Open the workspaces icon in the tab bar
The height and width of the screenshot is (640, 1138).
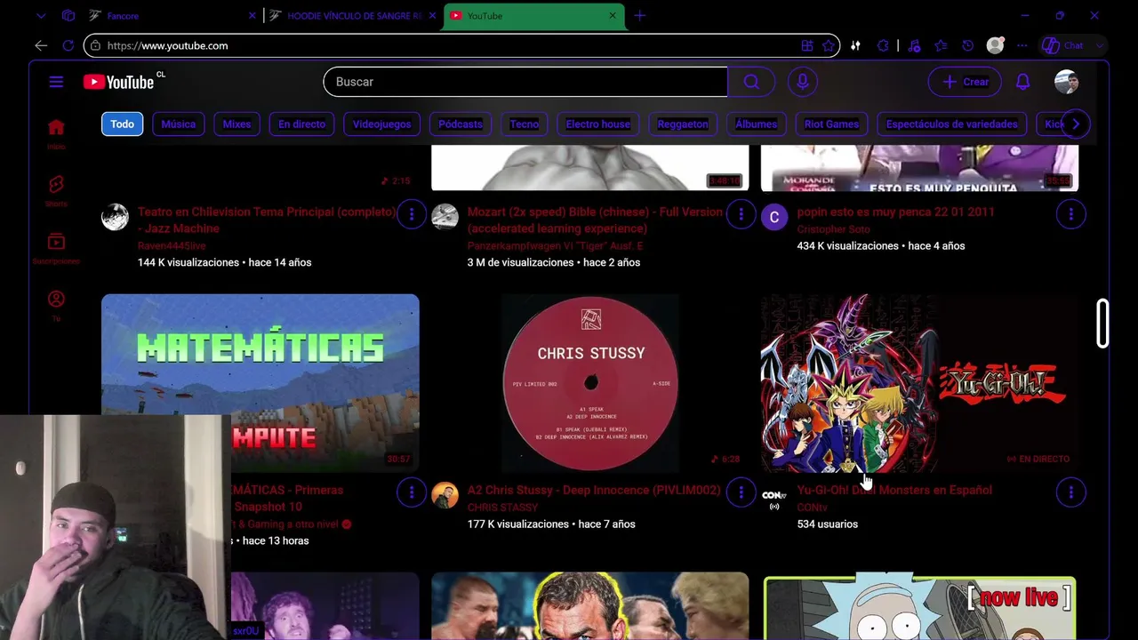pyautogui.click(x=68, y=16)
